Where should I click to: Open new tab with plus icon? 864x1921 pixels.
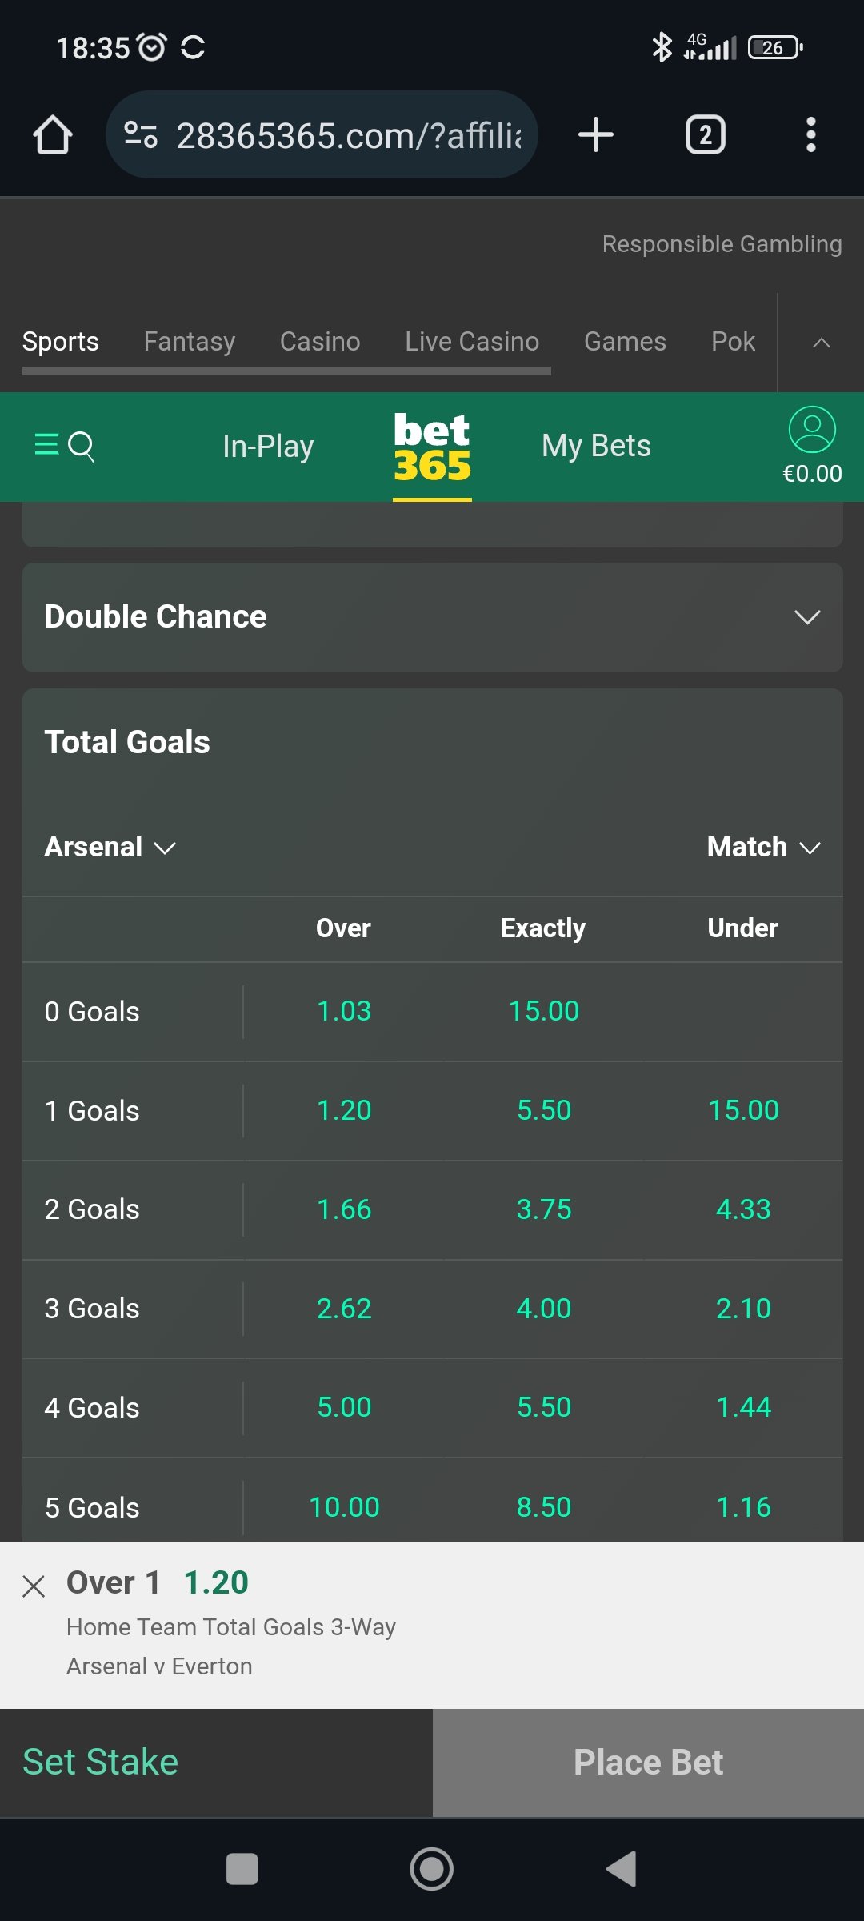(x=596, y=134)
